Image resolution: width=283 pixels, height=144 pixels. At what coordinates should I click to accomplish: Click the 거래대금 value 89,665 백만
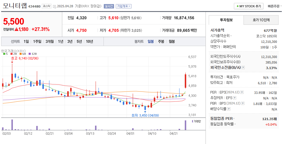tap(187, 30)
